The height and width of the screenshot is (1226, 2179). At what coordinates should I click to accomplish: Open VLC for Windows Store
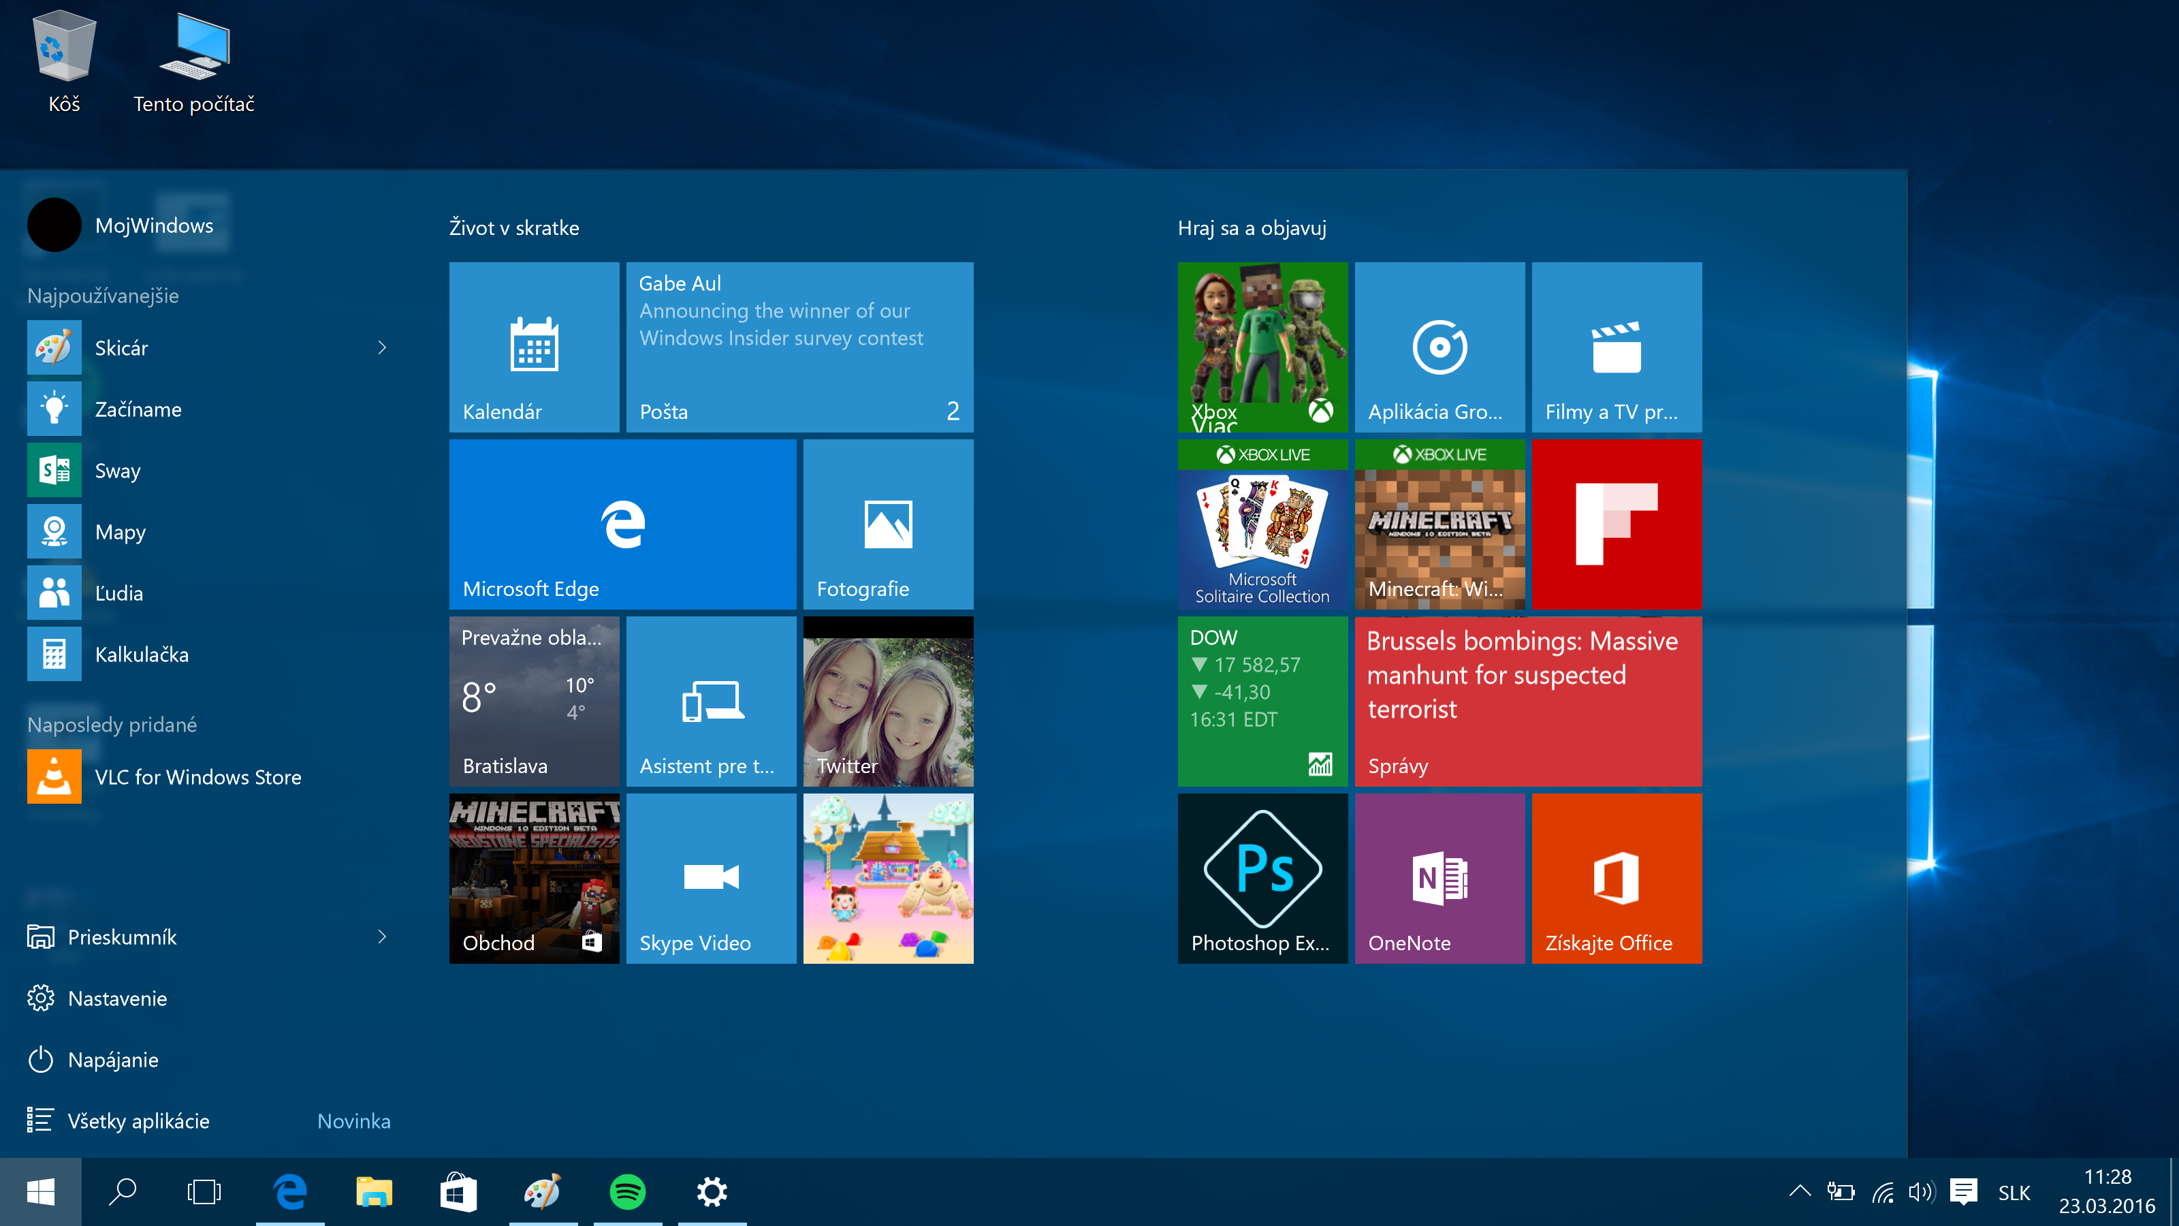(x=212, y=776)
